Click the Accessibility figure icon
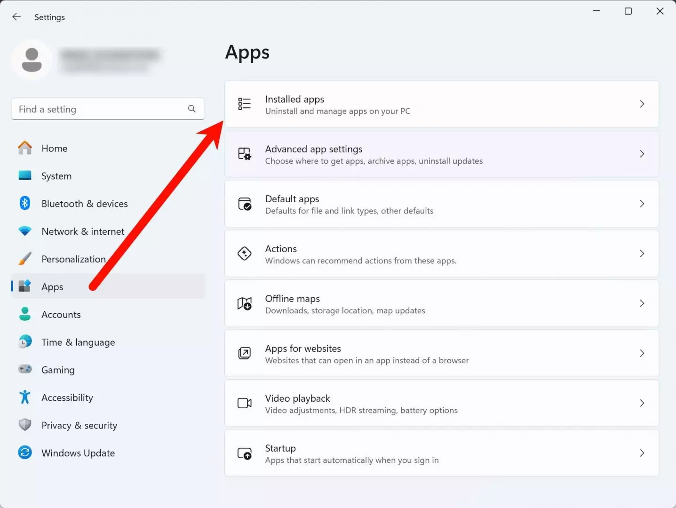 click(x=25, y=397)
